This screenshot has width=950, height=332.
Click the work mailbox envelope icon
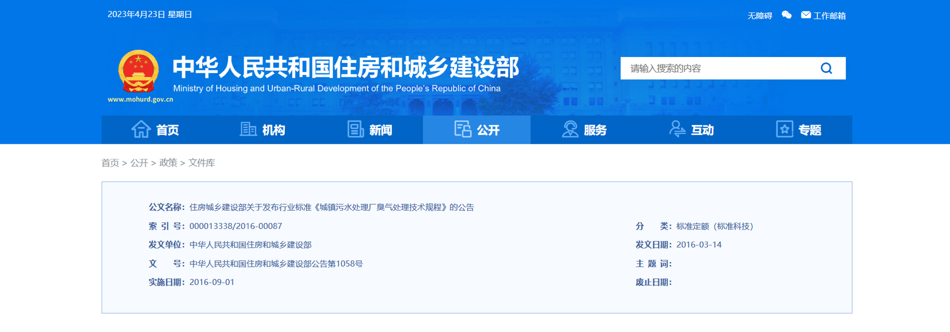tap(805, 15)
